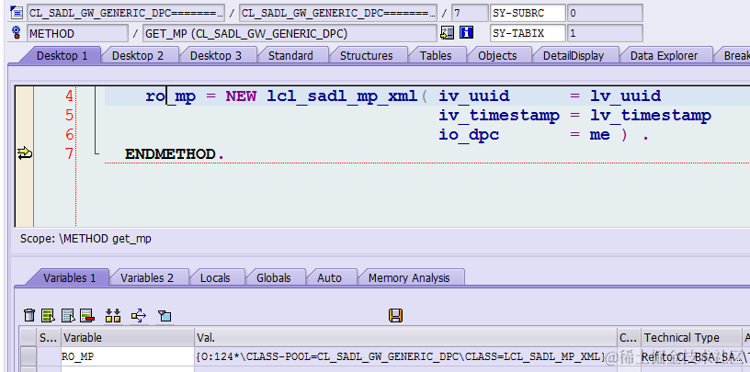Screen dimensions: 750x372
Task: Click line number 7 in the code gutter
Action: [x=69, y=153]
